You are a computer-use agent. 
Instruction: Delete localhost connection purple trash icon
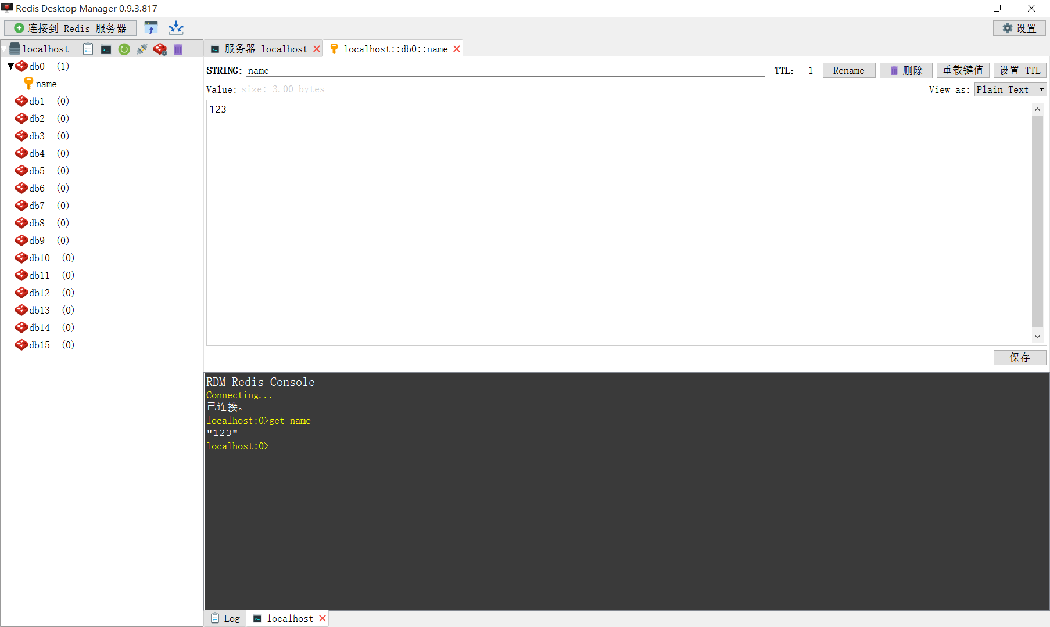point(178,49)
